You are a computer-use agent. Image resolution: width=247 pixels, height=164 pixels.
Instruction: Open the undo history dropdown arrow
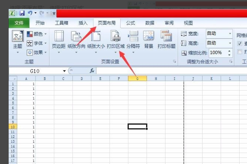pos(35,13)
